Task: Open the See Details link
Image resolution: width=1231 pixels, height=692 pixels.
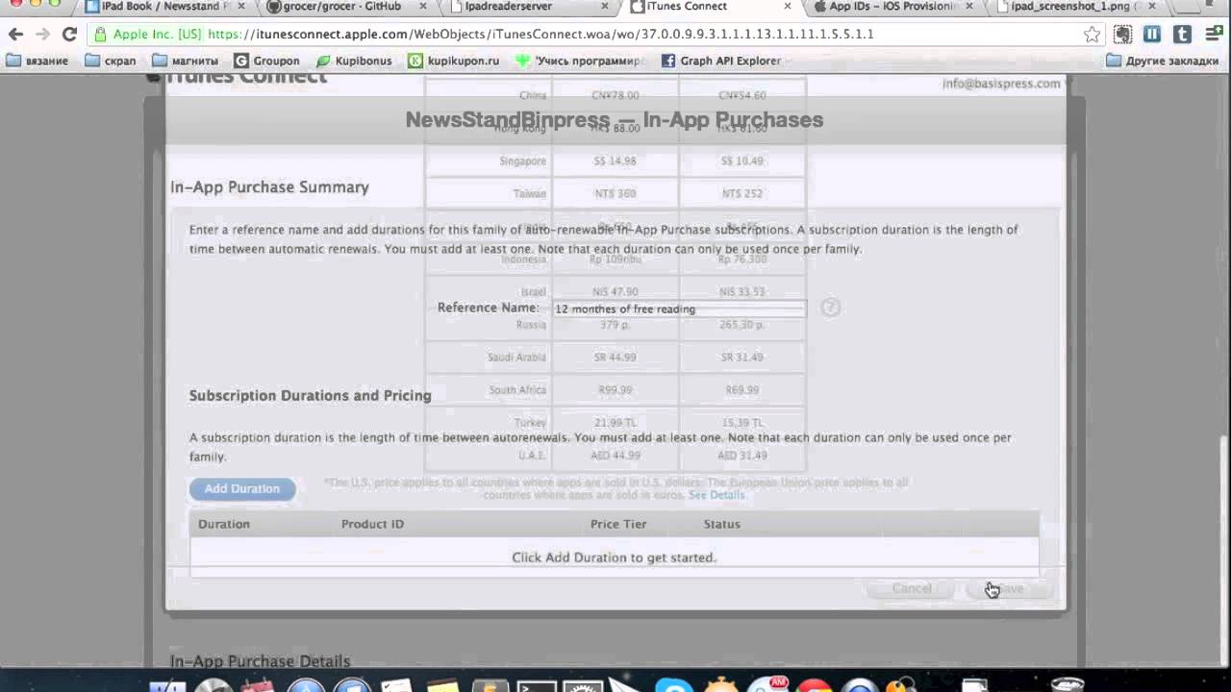Action: click(x=716, y=495)
